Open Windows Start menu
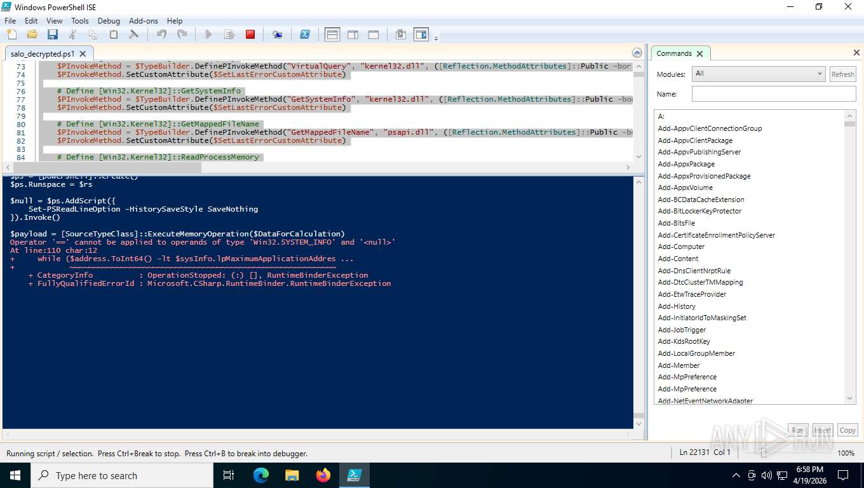The image size is (864, 488). [x=15, y=475]
